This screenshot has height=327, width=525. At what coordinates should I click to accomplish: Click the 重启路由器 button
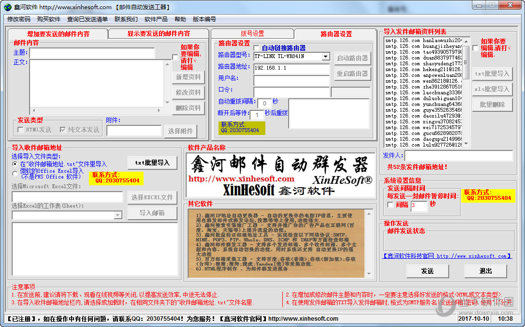[352, 74]
